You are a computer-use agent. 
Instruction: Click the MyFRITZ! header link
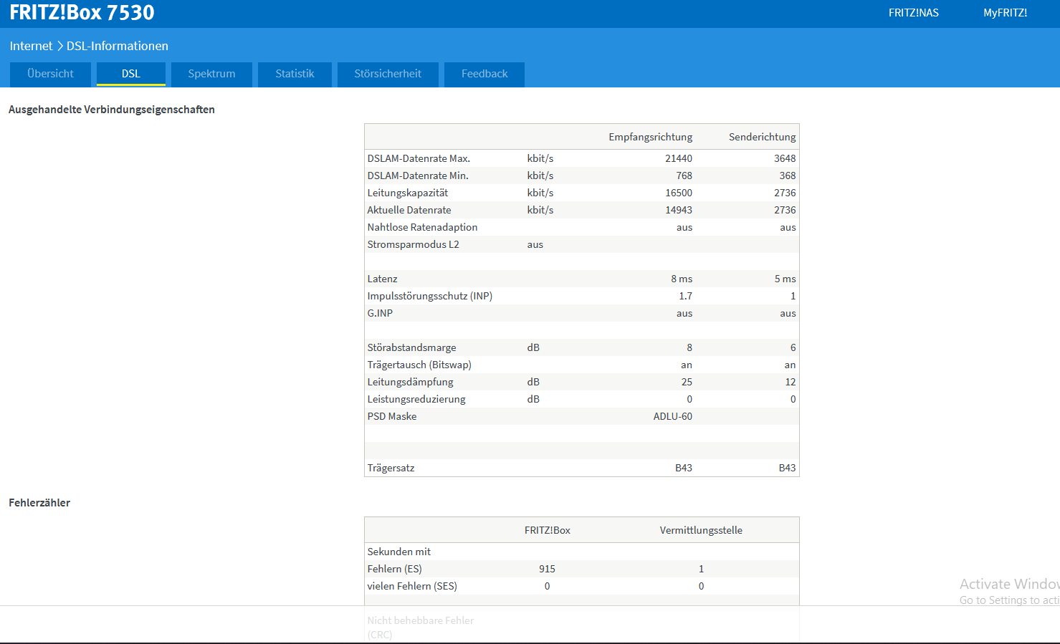pos(1005,13)
